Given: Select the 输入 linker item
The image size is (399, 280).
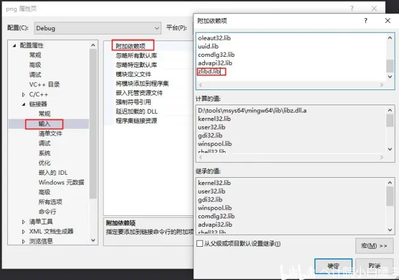Looking at the screenshot, I should click(44, 124).
